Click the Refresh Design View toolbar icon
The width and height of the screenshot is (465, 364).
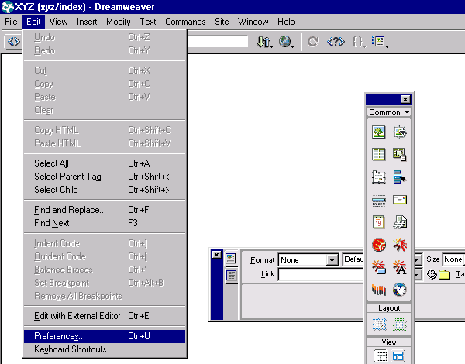tap(312, 42)
